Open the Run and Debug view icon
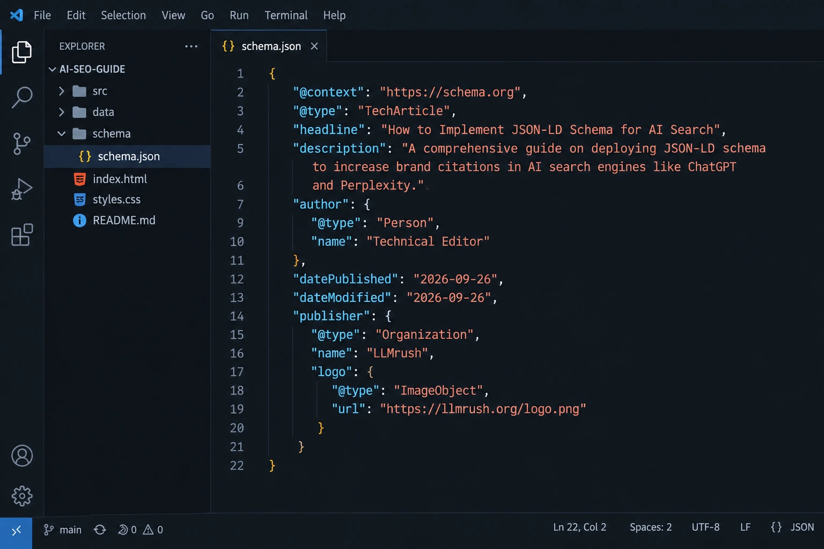Viewport: 824px width, 549px height. (21, 189)
